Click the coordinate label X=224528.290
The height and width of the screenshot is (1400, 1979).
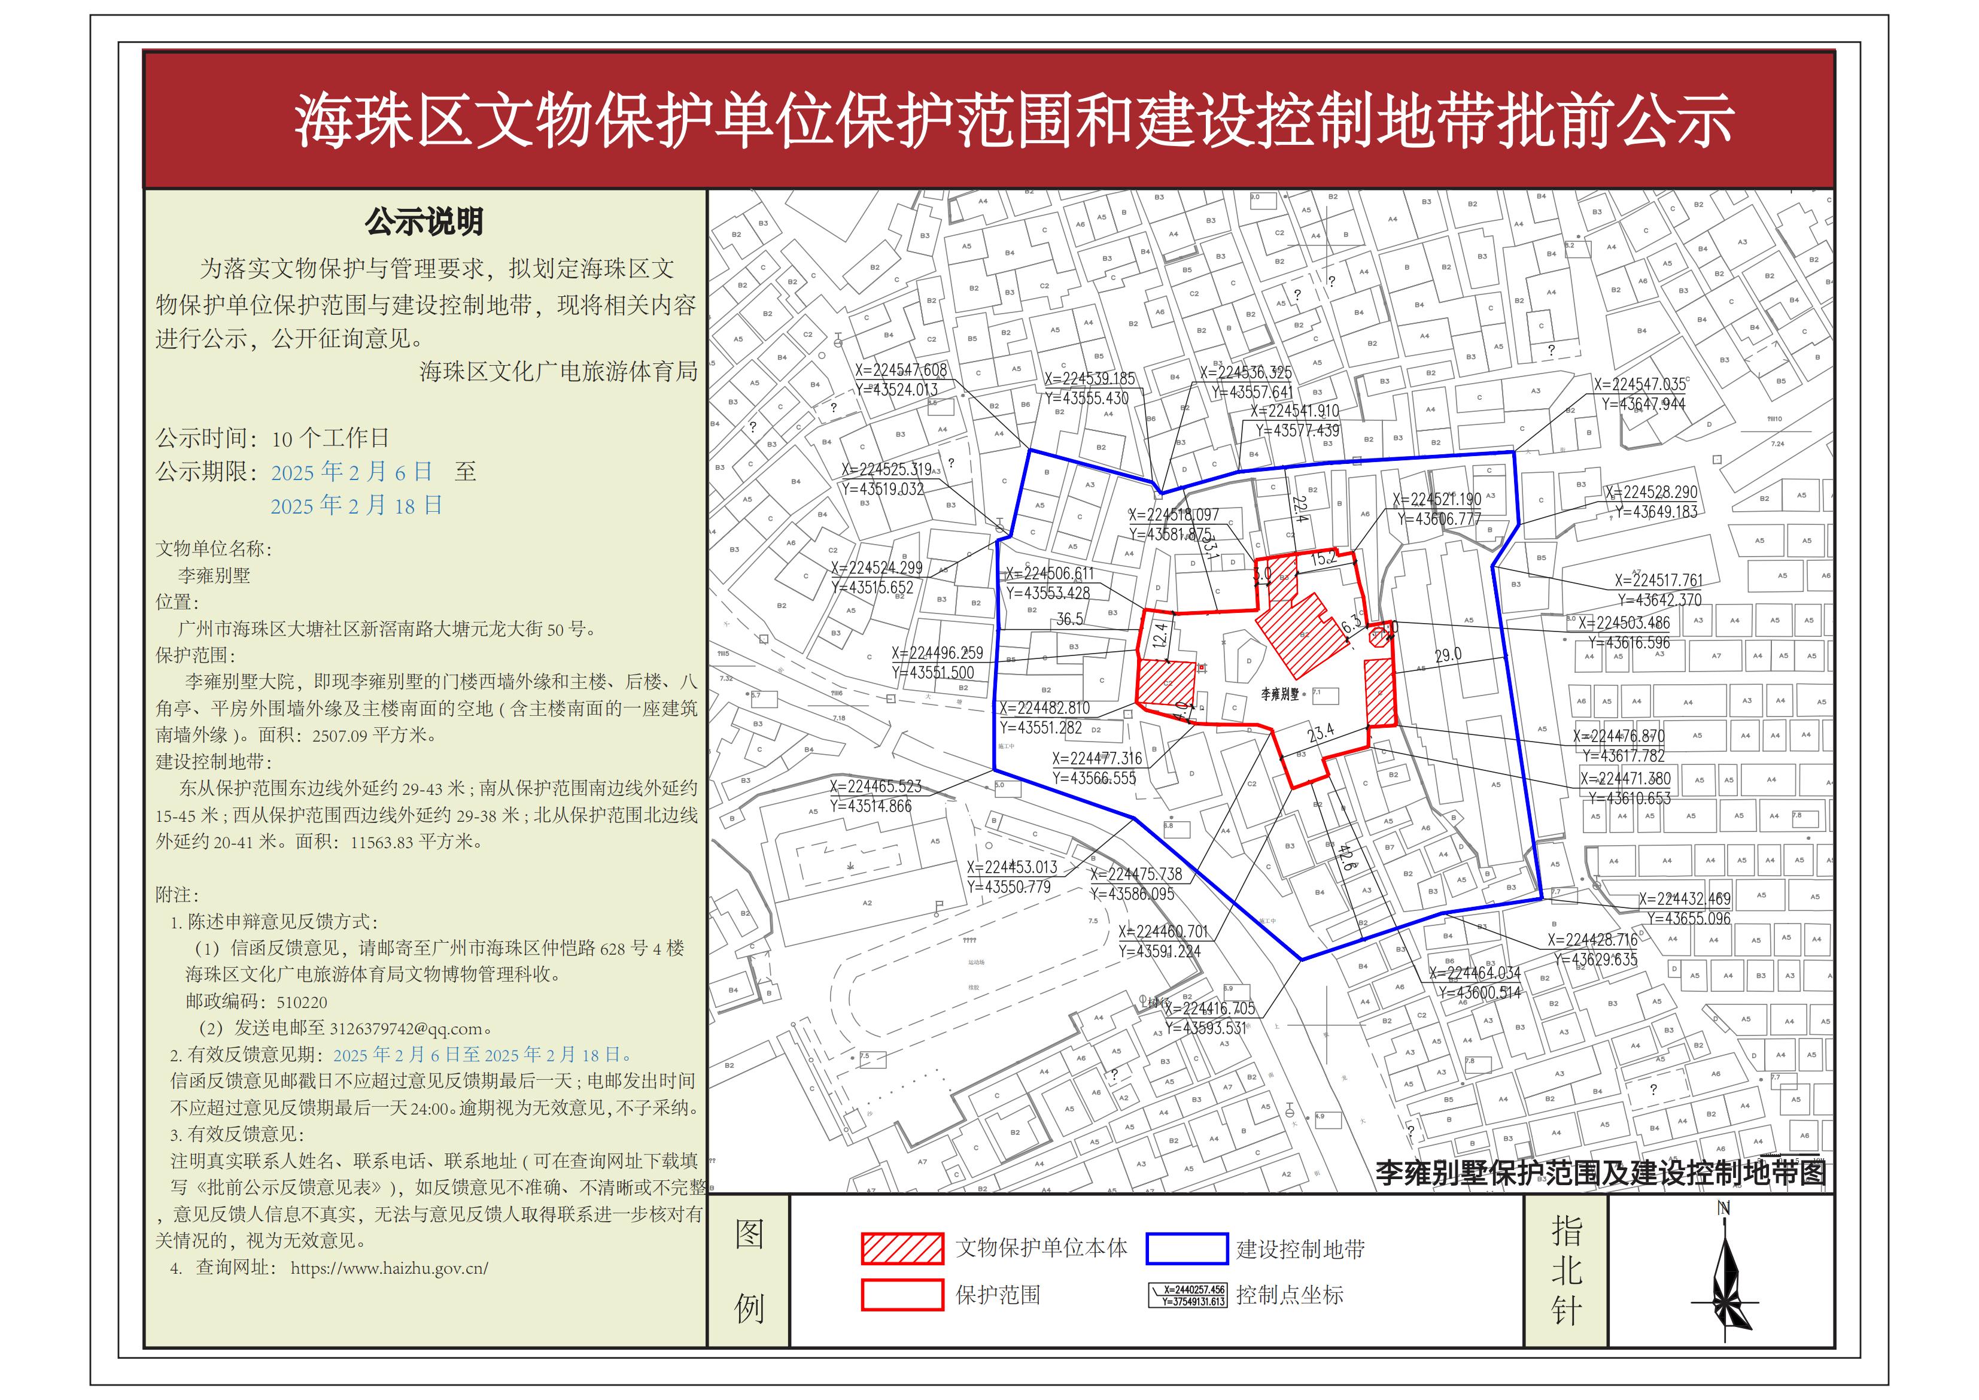pos(1650,492)
